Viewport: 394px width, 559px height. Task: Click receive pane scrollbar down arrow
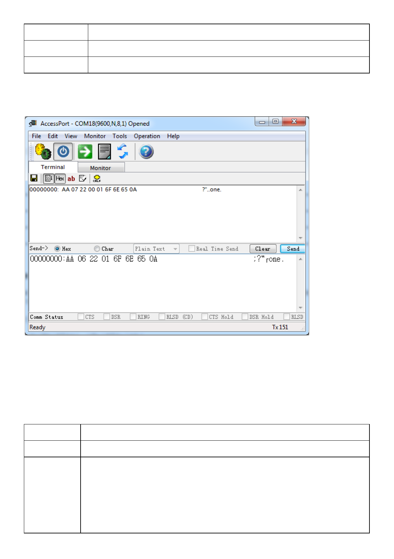(x=300, y=238)
